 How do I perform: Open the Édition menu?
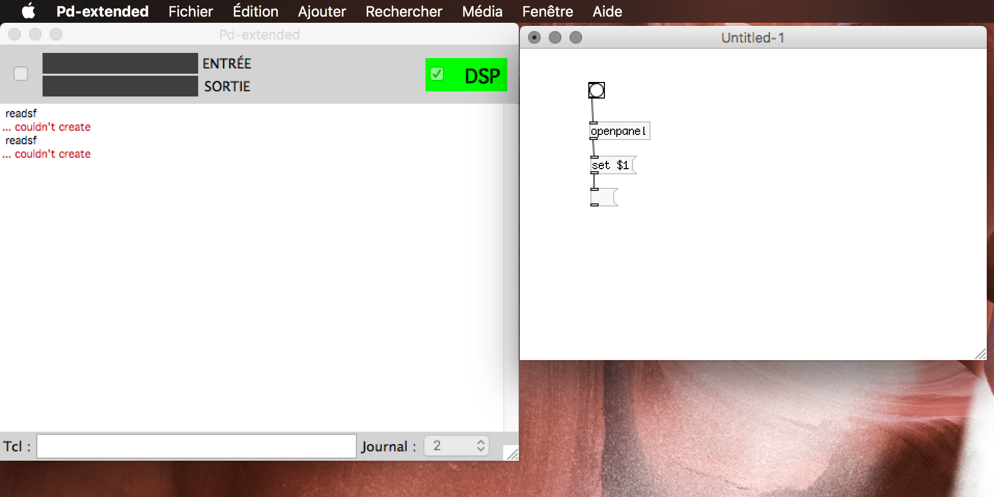pyautogui.click(x=255, y=11)
